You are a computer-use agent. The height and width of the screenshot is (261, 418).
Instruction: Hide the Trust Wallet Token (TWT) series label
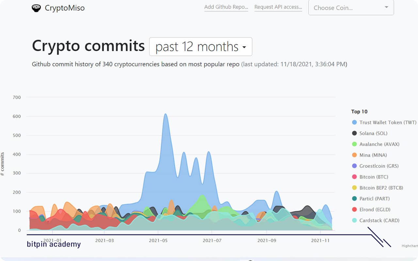388,122
